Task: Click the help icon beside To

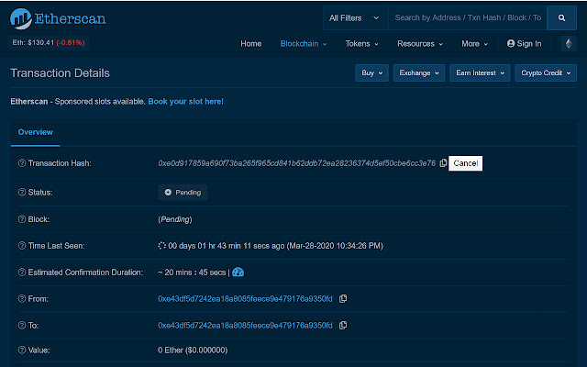Action: coord(22,326)
